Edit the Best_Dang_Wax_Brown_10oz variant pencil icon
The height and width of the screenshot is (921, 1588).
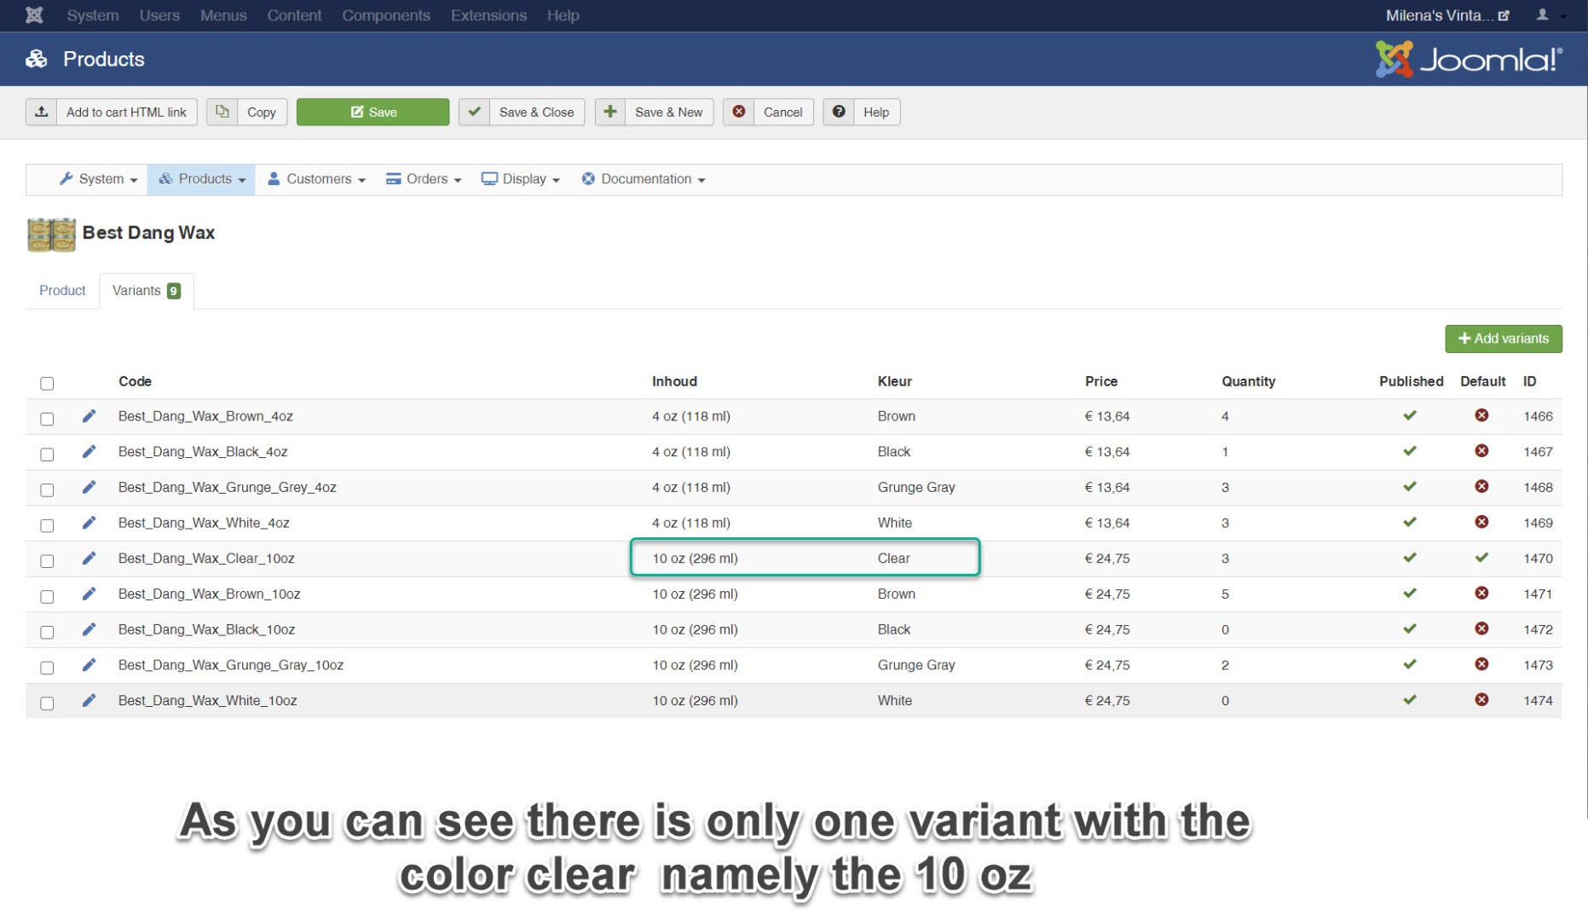coord(89,594)
